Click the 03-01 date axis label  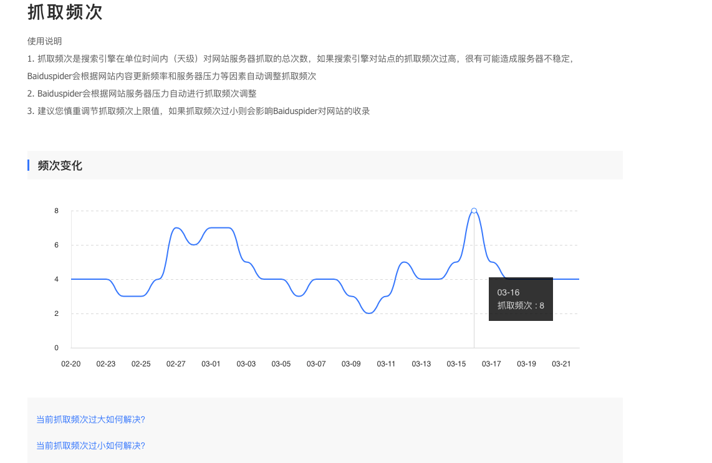[211, 364]
